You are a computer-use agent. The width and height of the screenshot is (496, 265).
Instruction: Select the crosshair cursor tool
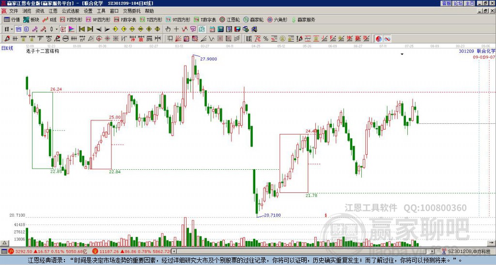tap(176, 29)
